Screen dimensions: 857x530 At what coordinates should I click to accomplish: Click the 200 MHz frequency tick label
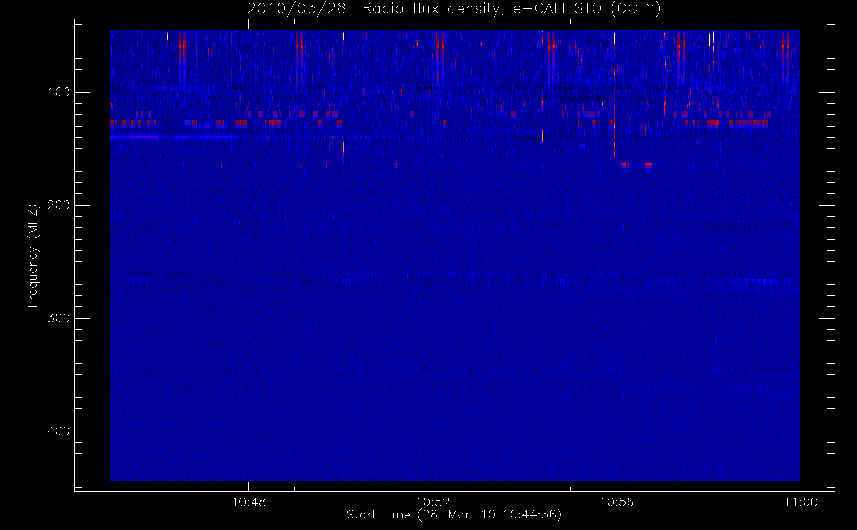coord(58,205)
